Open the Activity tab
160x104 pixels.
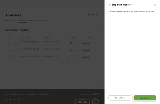click(32, 21)
